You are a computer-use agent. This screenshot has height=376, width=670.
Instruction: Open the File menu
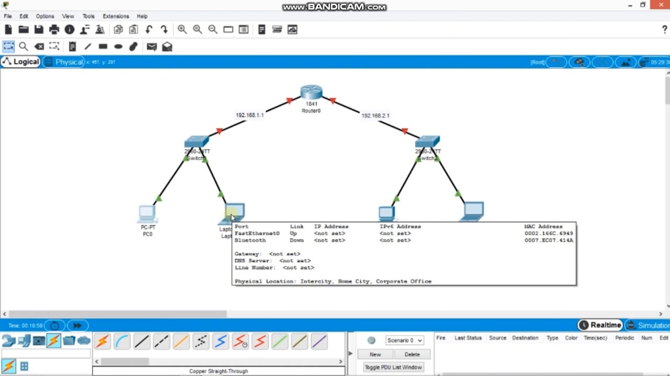(x=8, y=16)
